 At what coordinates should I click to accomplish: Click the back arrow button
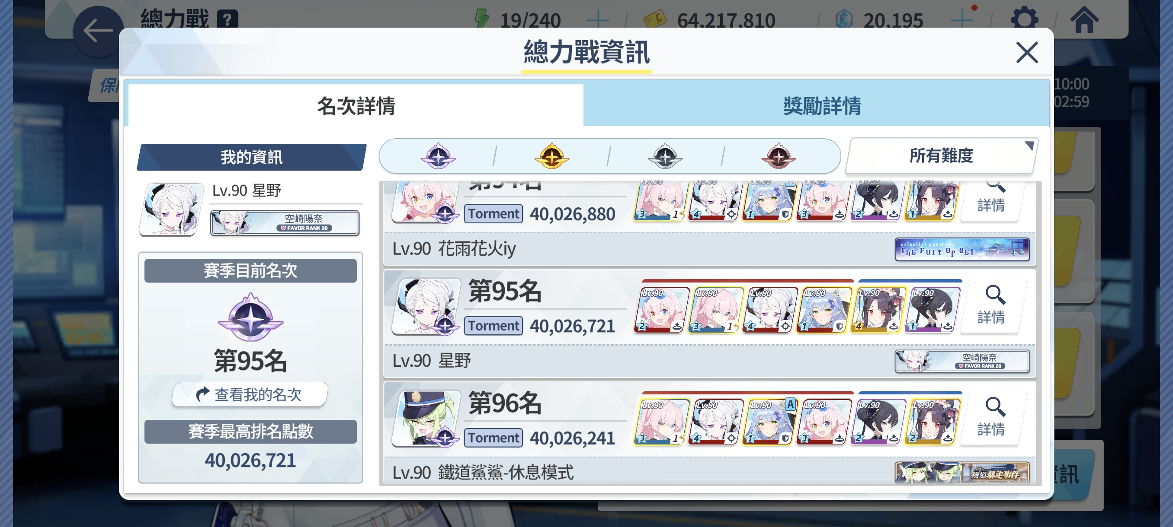tap(97, 31)
